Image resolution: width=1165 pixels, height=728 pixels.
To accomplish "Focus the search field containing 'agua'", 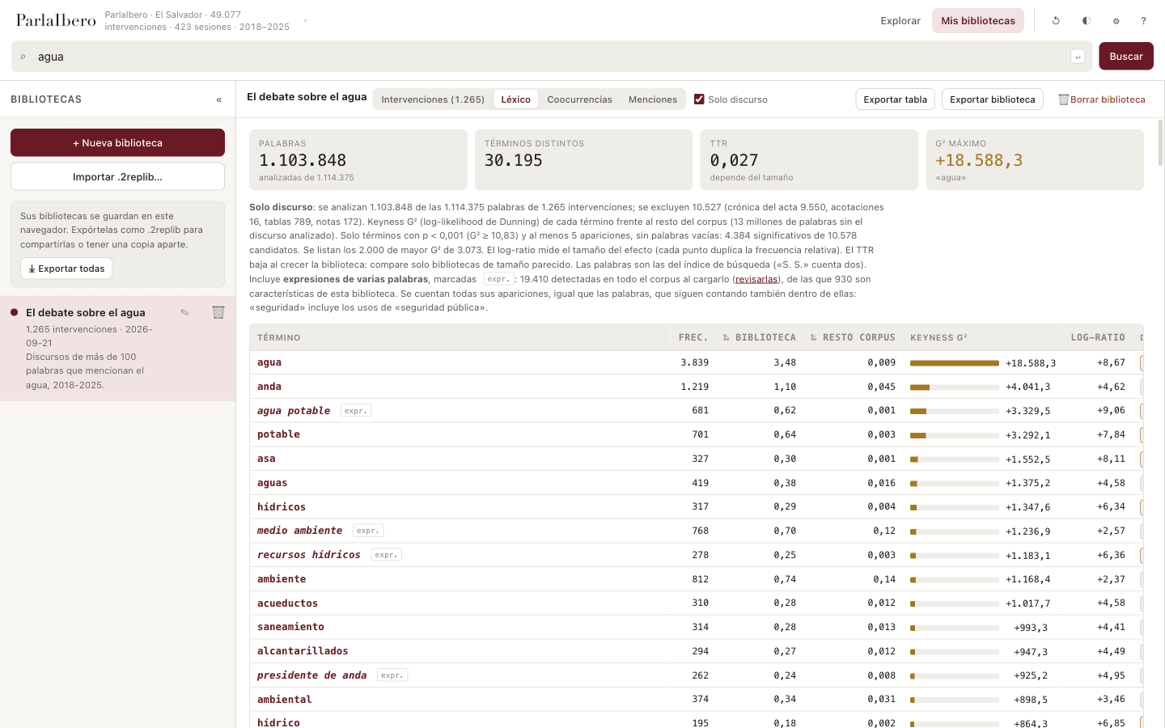I will tap(552, 57).
